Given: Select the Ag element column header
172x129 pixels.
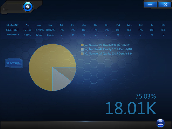Looking at the screenshot, I should (39, 25).
